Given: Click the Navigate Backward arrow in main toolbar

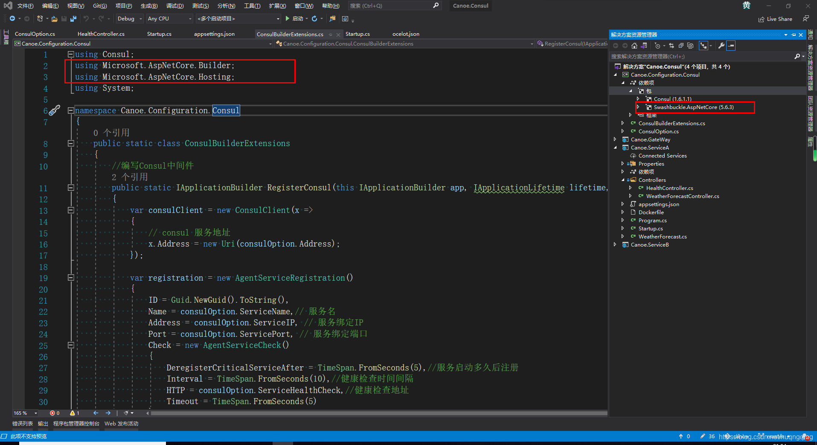Looking at the screenshot, I should coord(12,18).
